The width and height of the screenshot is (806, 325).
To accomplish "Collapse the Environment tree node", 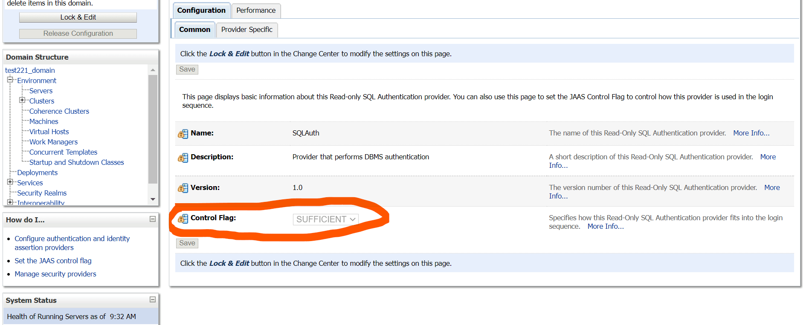I will 10,80.
